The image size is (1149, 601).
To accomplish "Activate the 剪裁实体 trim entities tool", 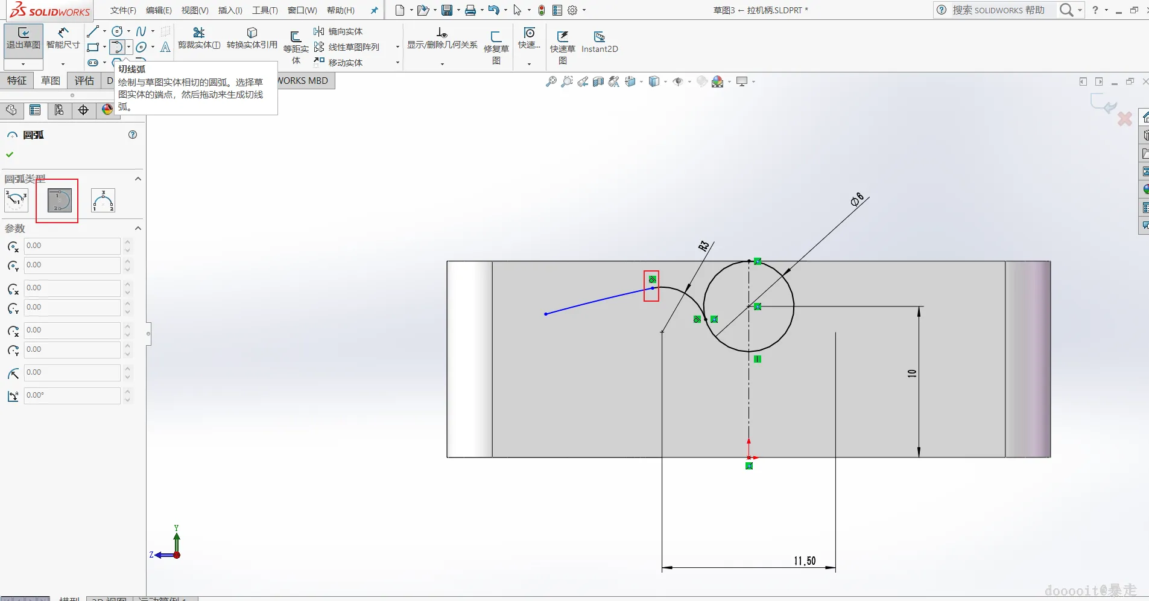I will (199, 37).
